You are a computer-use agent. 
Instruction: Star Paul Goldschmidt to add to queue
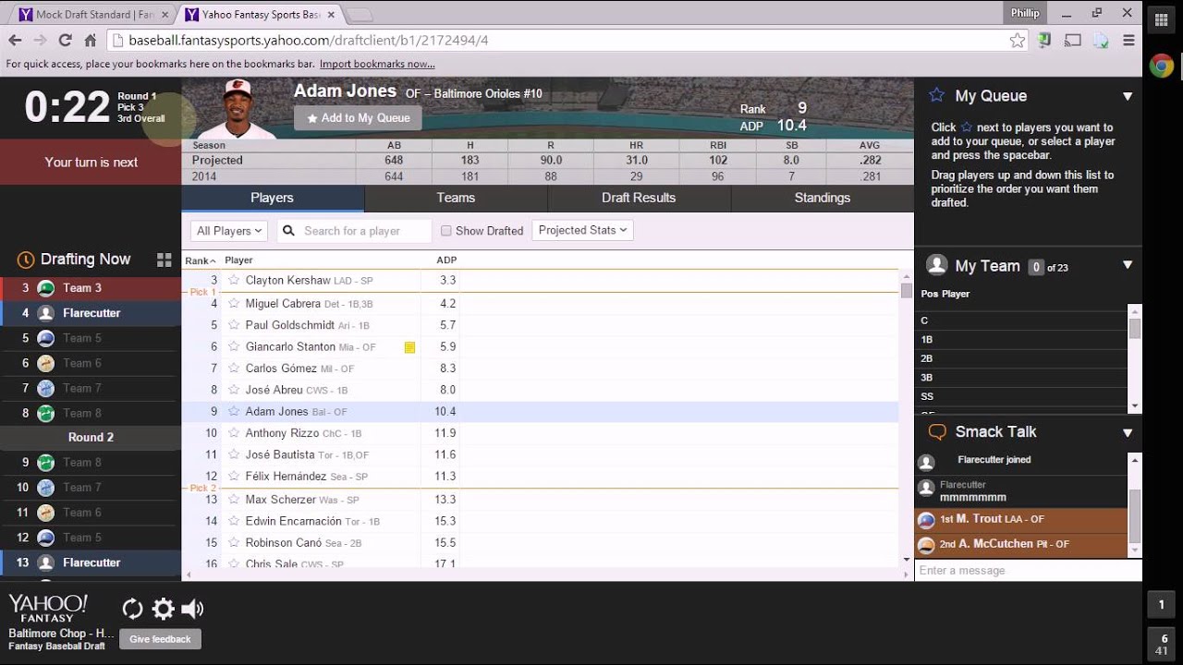coord(234,325)
